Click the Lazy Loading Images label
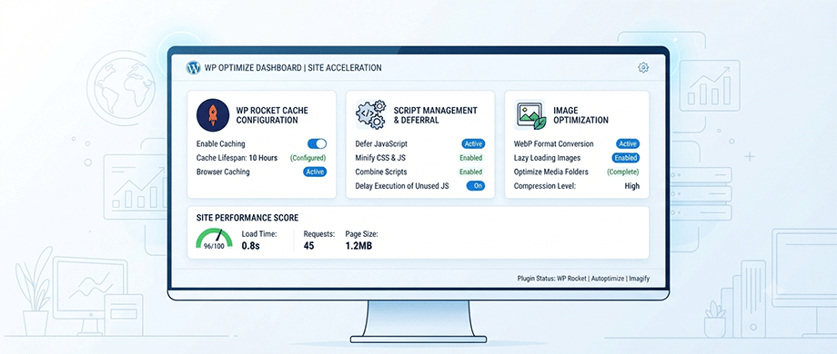This screenshot has width=837, height=354. (547, 158)
